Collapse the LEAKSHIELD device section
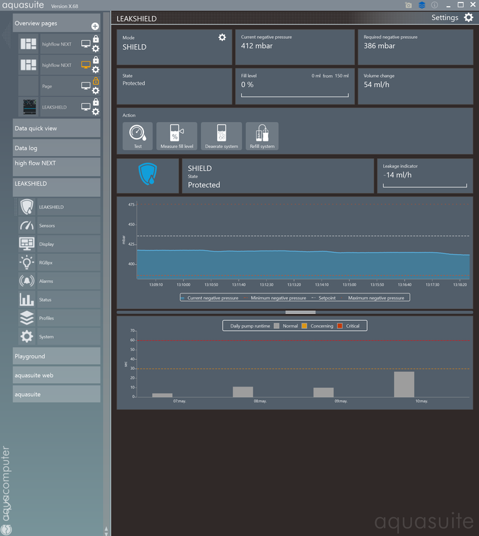479x536 pixels. point(56,187)
